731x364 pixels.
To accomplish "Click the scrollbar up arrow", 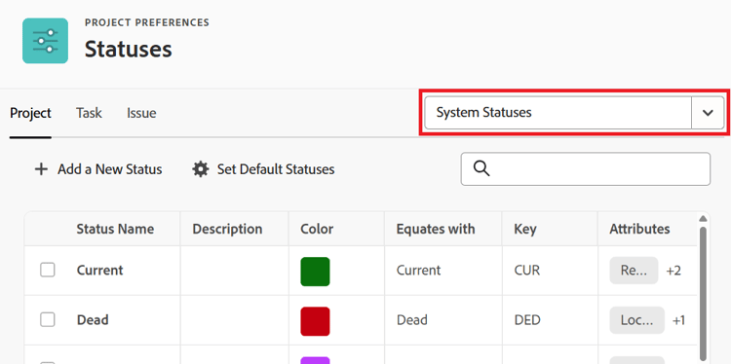I will (704, 218).
